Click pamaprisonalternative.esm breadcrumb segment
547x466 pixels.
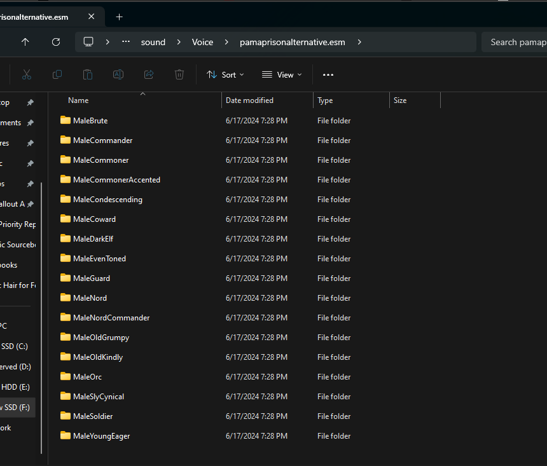pos(293,42)
